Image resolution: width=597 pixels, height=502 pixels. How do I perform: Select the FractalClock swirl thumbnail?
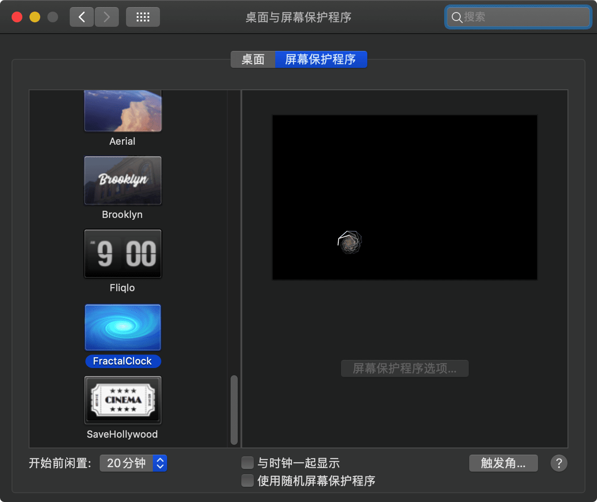[123, 327]
